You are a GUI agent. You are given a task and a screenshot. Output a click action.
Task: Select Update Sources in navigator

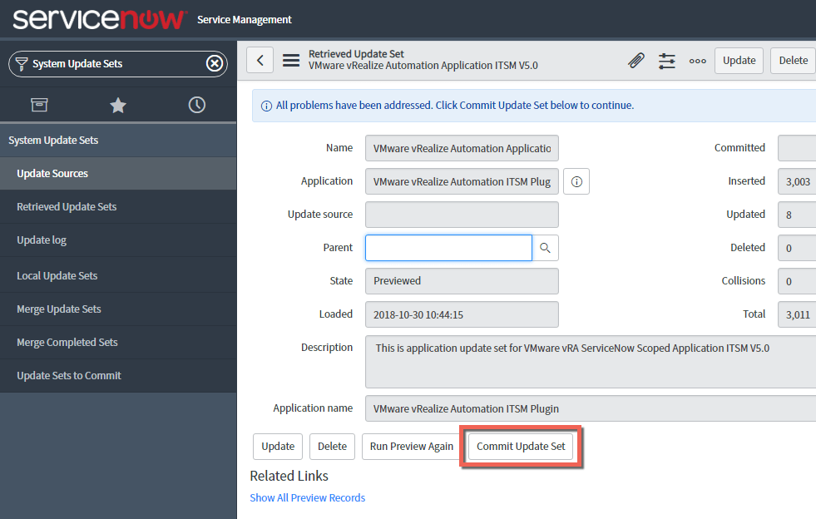click(x=52, y=173)
